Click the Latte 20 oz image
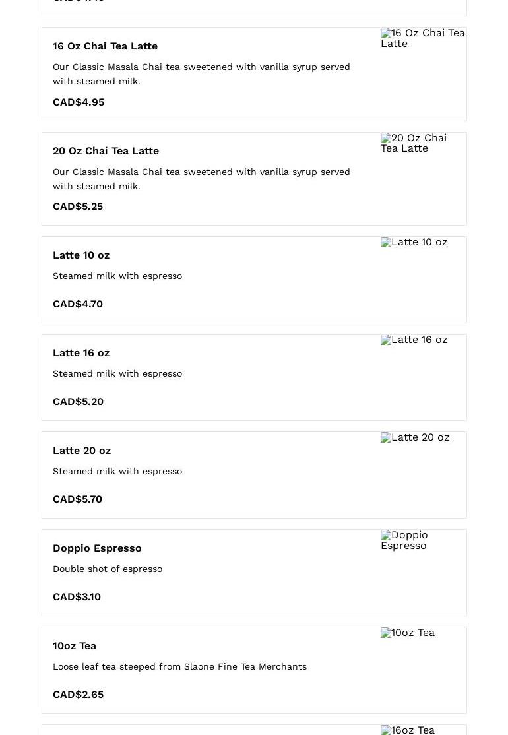This screenshot has height=735, width=508. click(415, 437)
